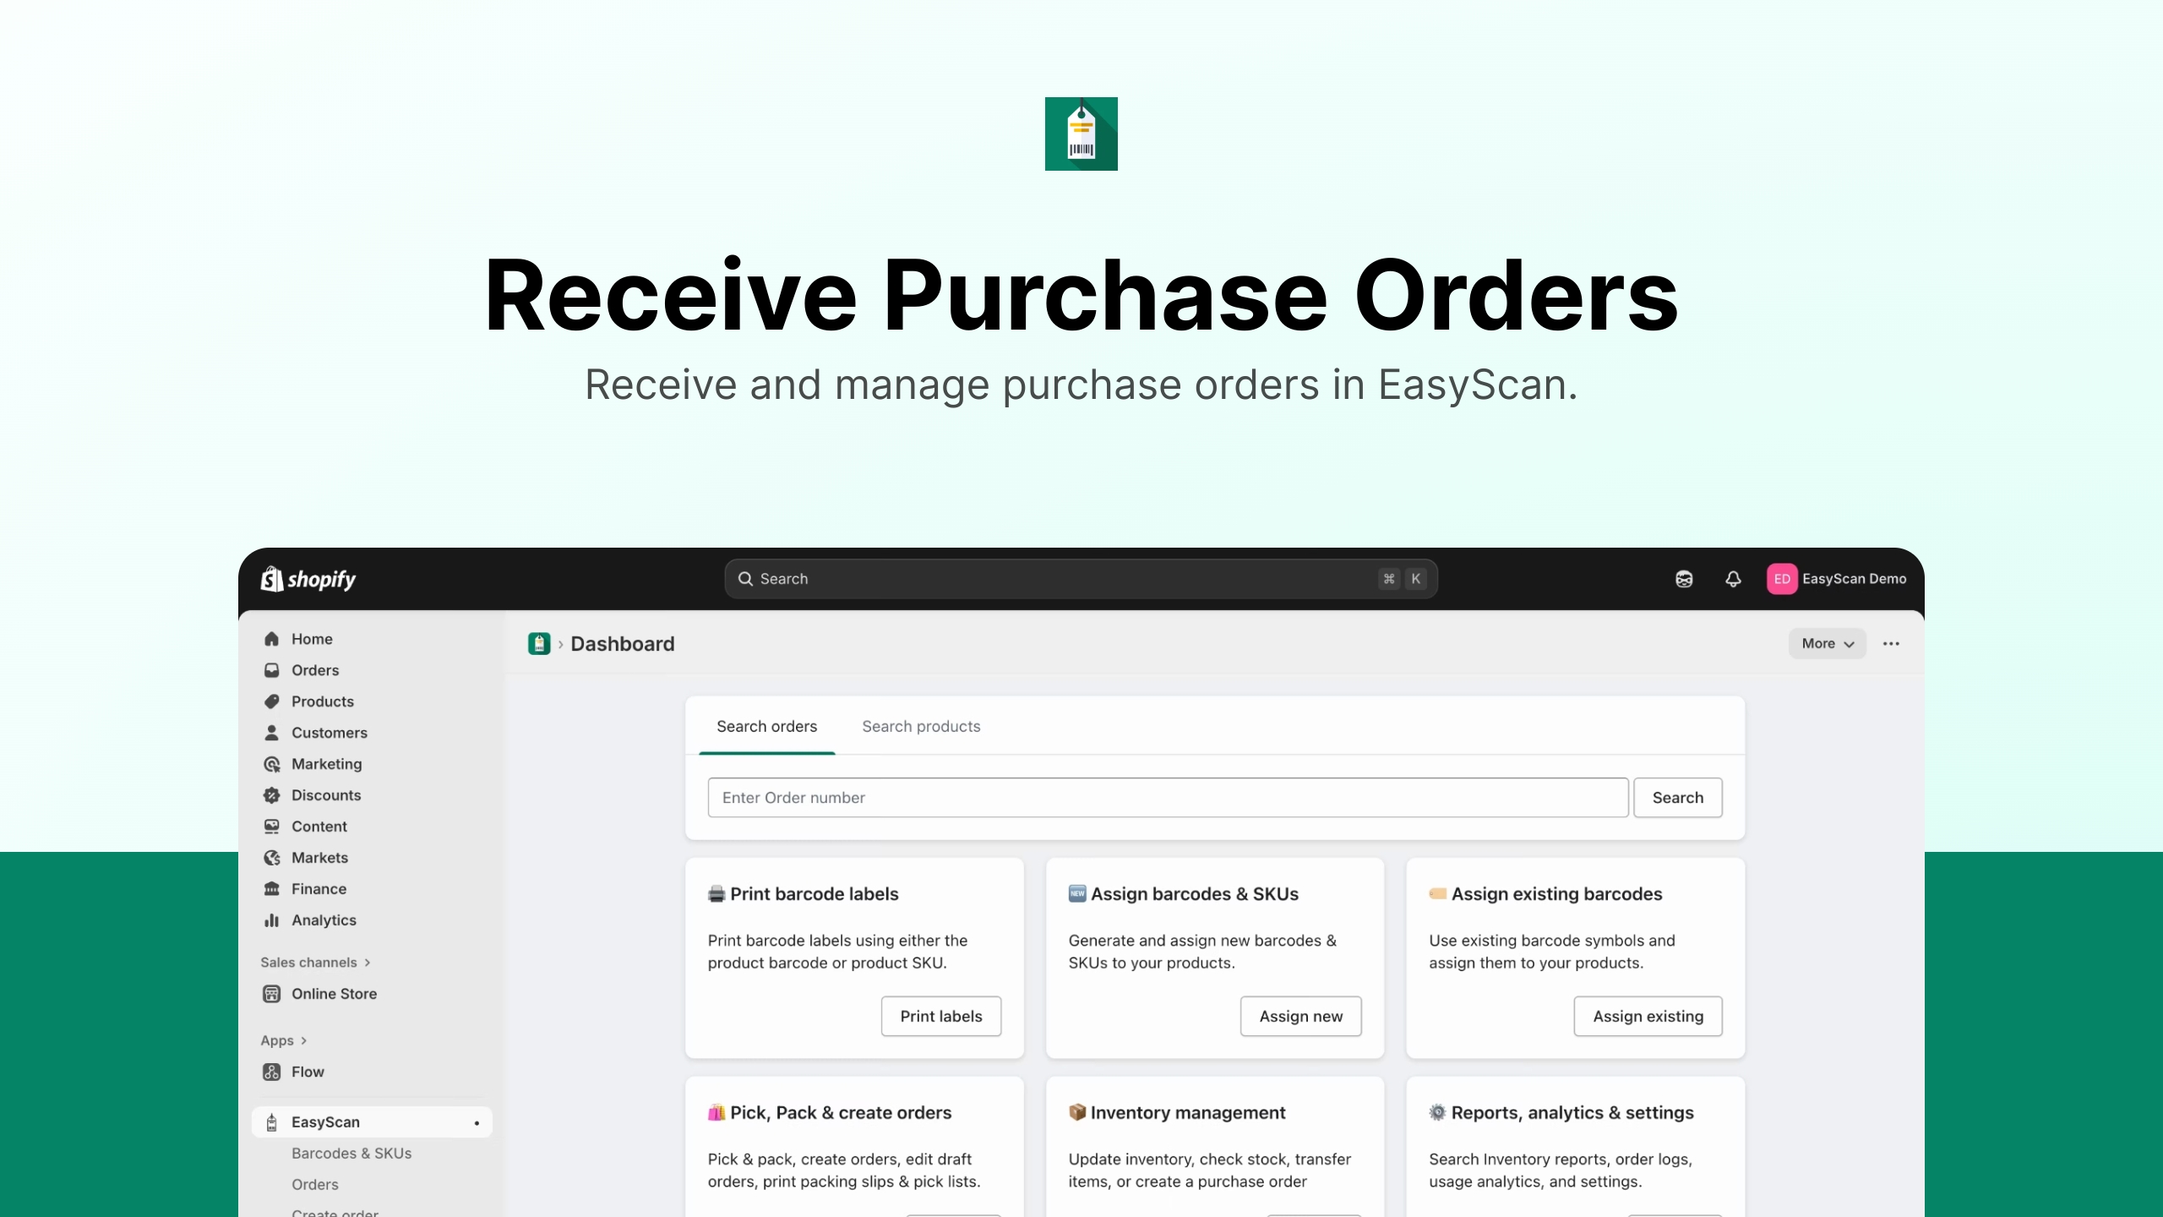Open Online Store channel
The height and width of the screenshot is (1217, 2163).
334,994
